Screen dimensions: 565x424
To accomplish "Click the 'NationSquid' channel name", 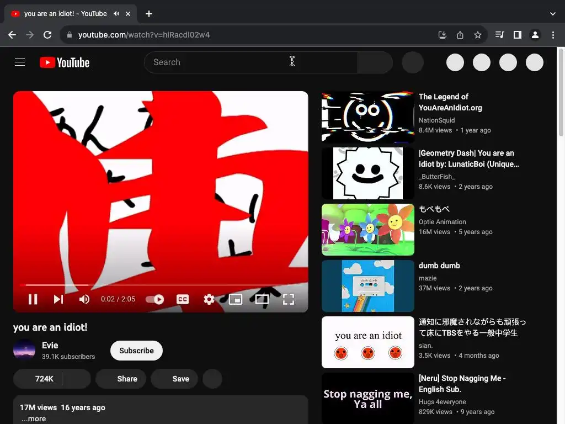I will point(437,120).
